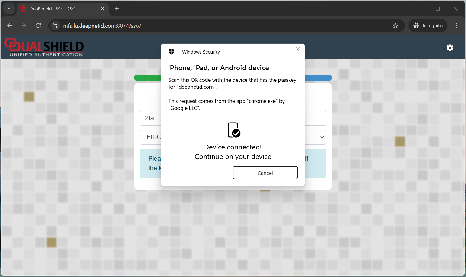
Task: Click the DualShield Unified Authentication logo
Action: (44, 48)
